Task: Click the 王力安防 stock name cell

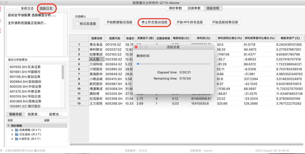Action: (x=97, y=104)
